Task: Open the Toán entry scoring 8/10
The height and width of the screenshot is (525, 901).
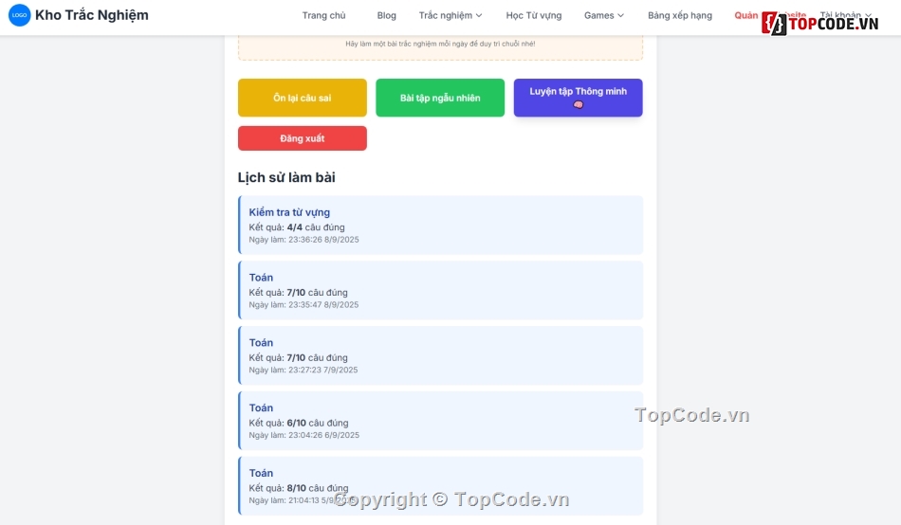Action: tap(441, 485)
